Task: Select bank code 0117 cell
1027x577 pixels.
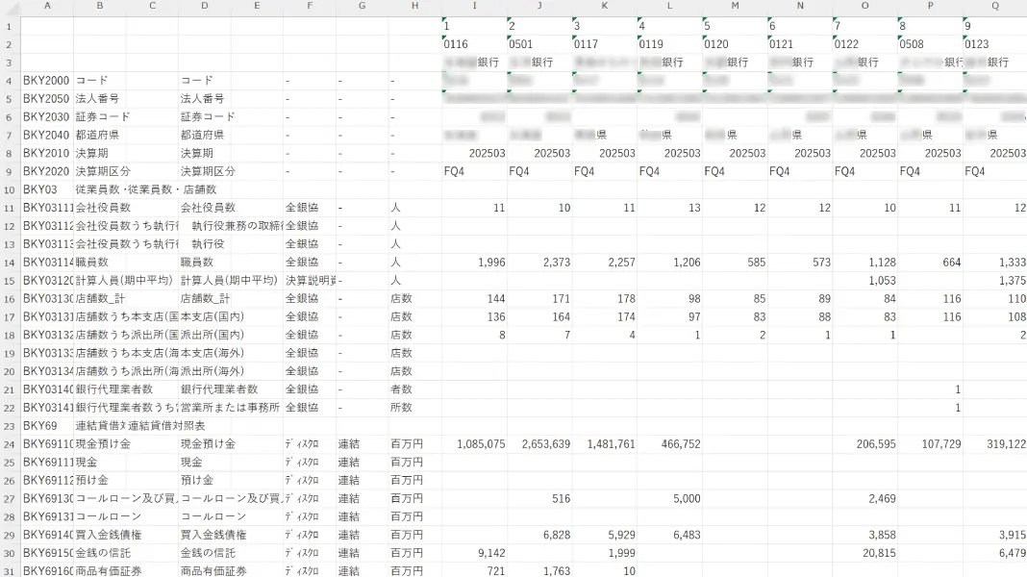Action: (605, 44)
